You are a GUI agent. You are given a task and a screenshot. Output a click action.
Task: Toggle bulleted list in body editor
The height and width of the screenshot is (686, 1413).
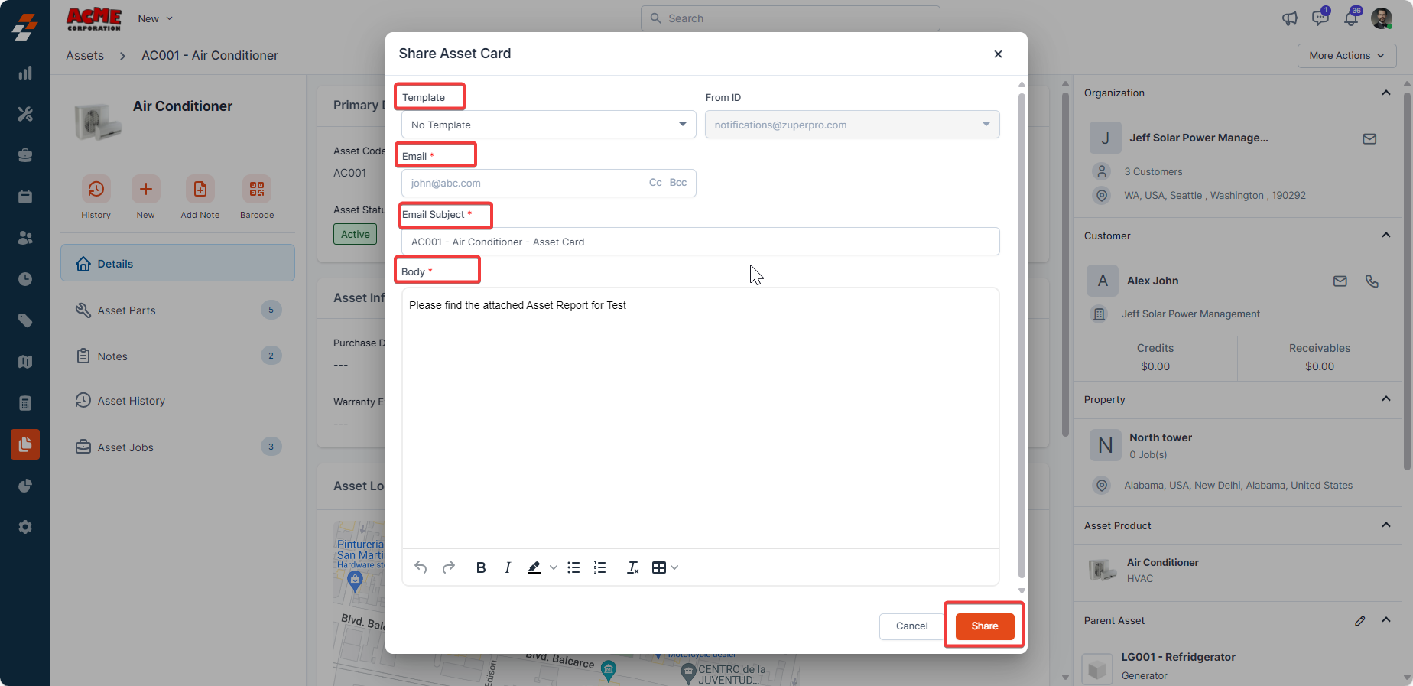coord(573,567)
